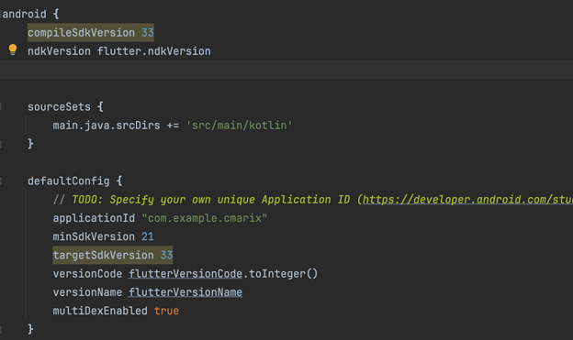Click the underlined flutterVersionName reference

185,292
